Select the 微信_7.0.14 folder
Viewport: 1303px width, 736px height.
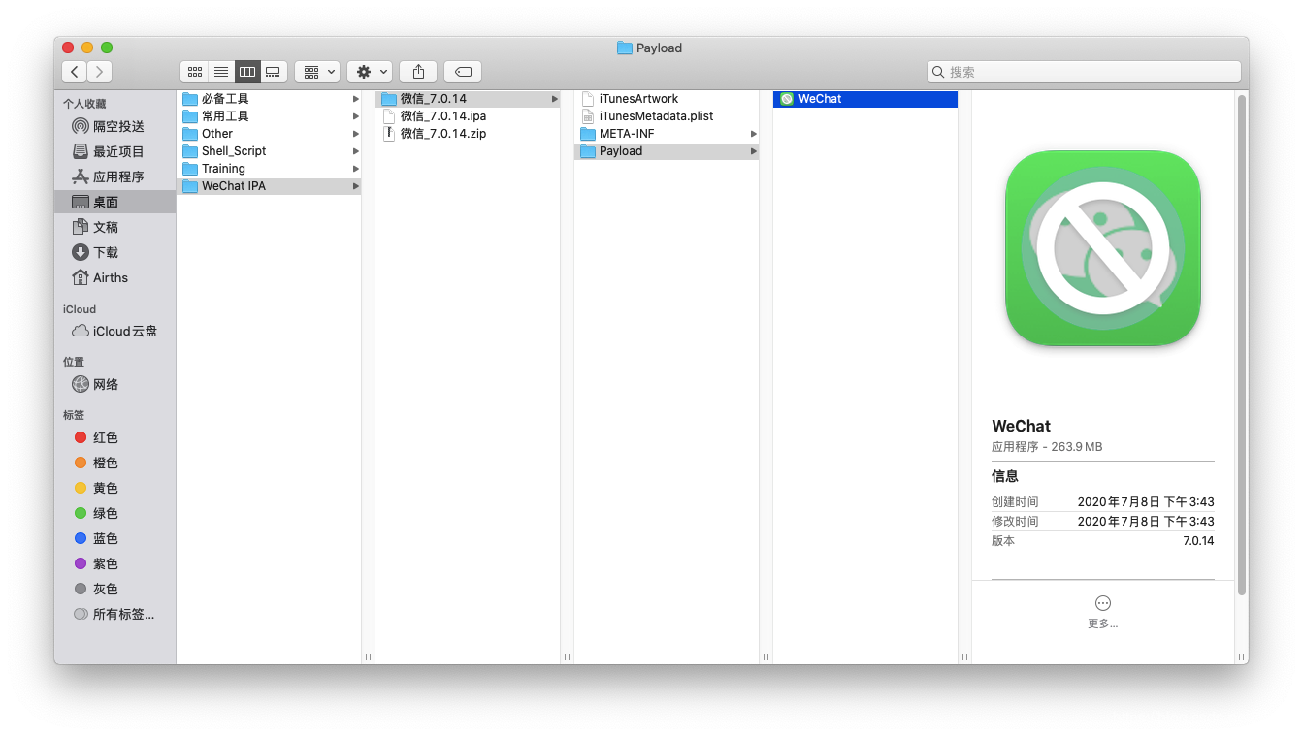click(x=468, y=99)
